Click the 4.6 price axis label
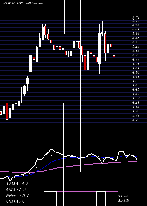147x206 pixels. tap(135, 81)
